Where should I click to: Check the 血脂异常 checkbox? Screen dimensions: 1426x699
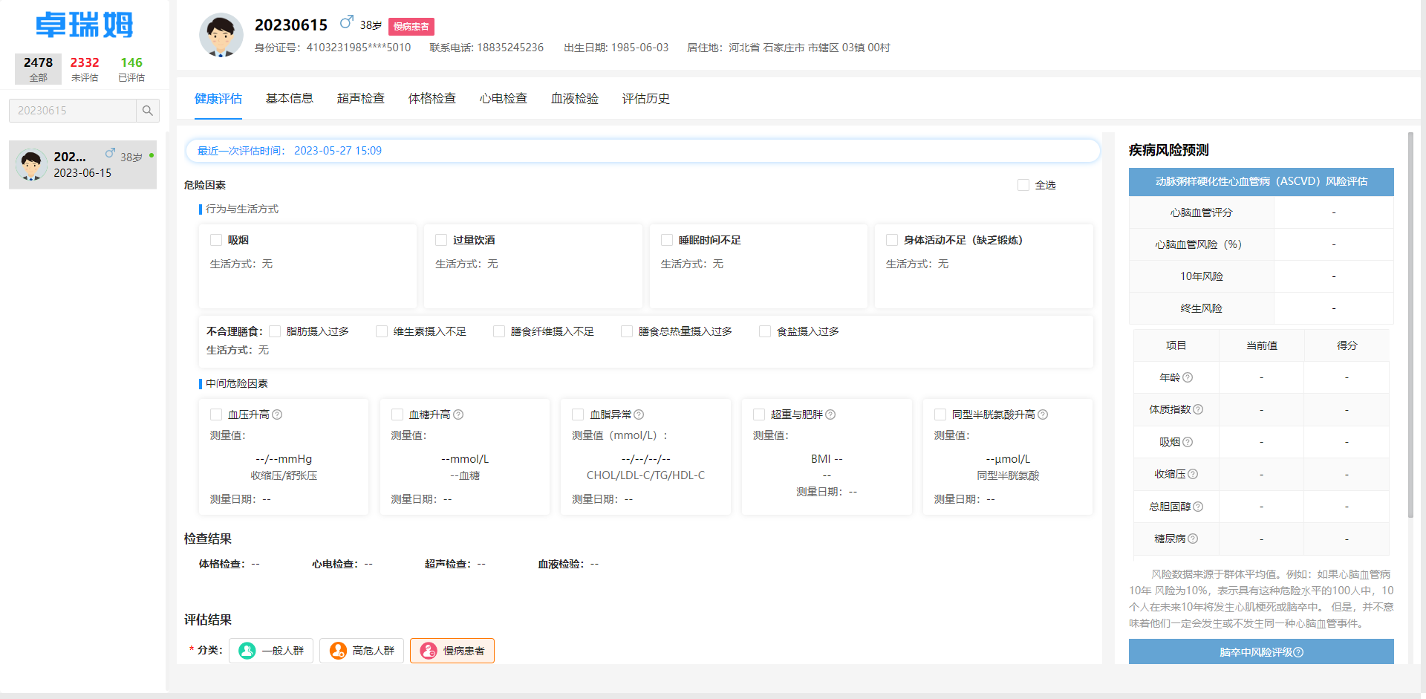tap(578, 414)
